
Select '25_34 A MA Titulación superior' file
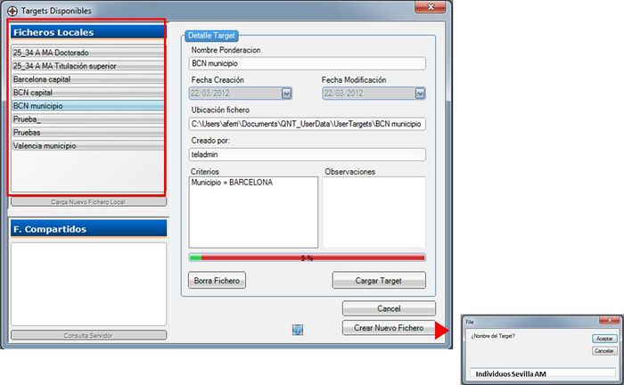[x=86, y=66]
